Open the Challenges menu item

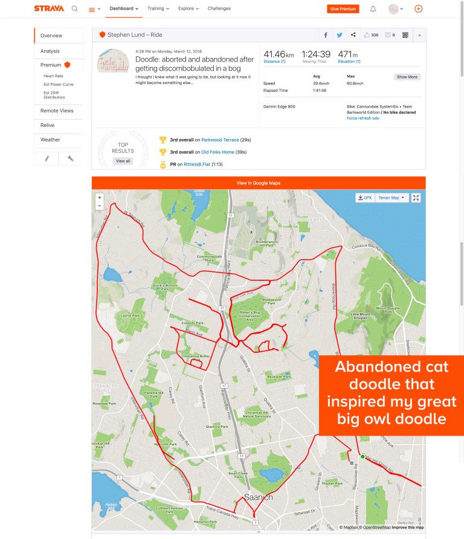click(219, 9)
